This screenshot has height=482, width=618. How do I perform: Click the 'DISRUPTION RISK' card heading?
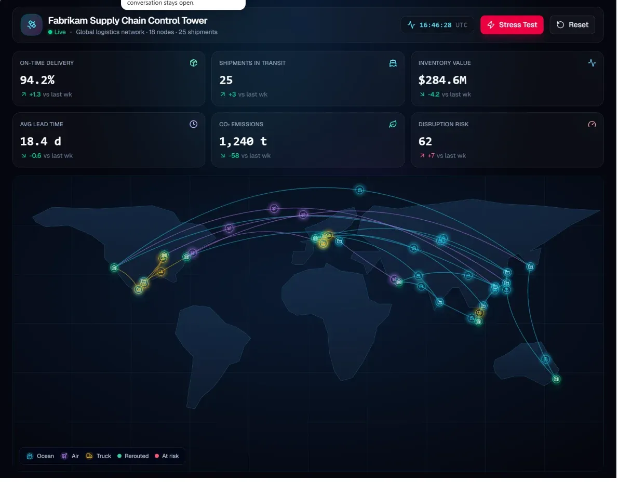tap(444, 125)
